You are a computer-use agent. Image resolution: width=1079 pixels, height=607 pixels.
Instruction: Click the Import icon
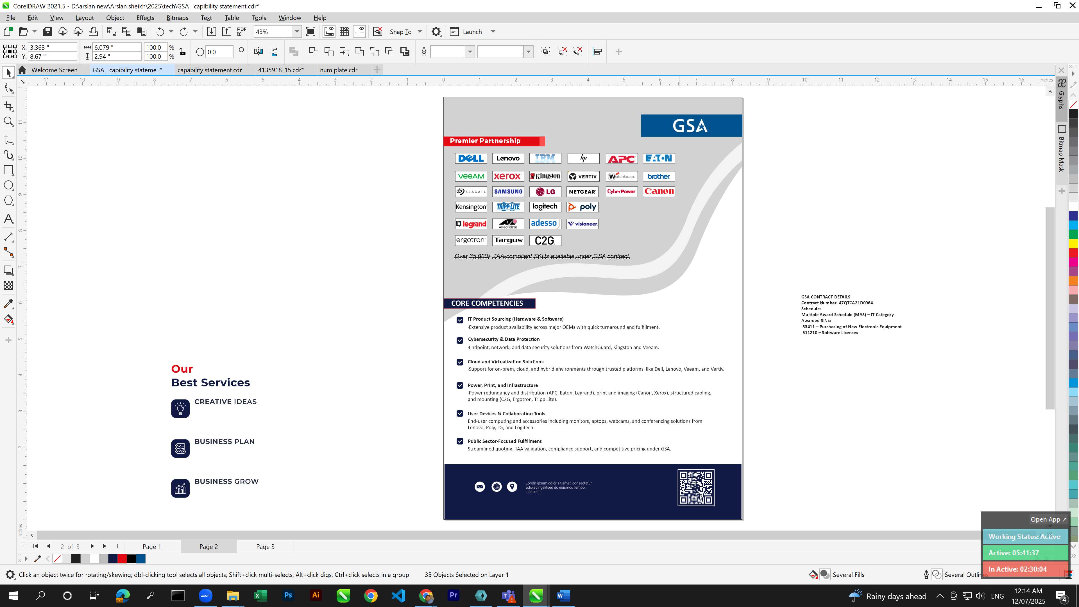click(x=212, y=31)
